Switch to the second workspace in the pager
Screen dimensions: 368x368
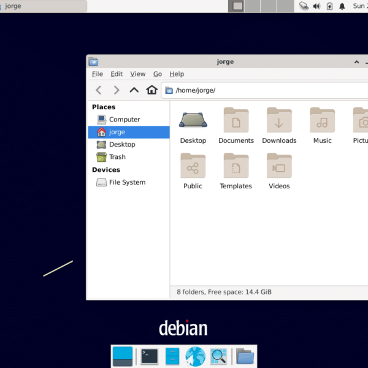252,6
